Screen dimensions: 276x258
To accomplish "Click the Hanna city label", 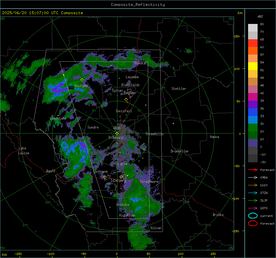I will [x=214, y=137].
